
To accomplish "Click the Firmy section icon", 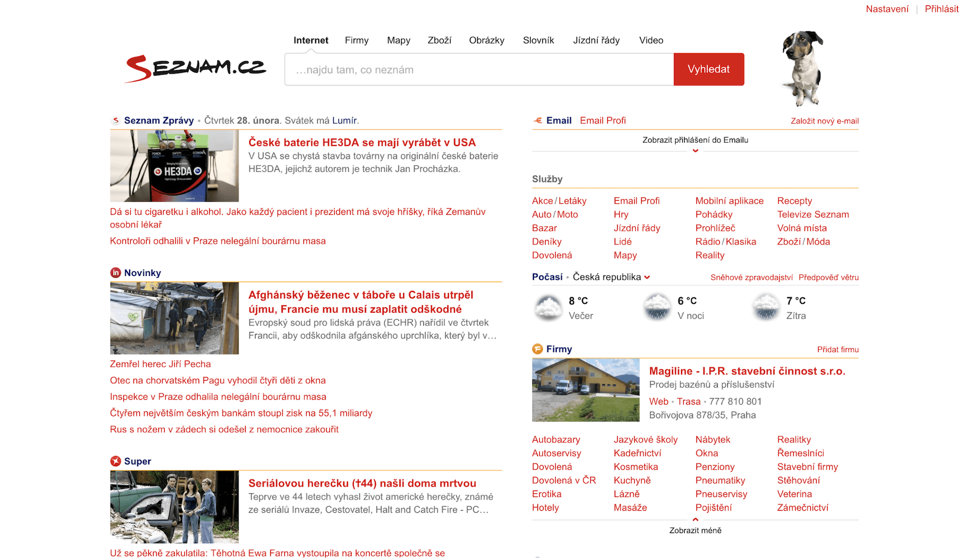I will point(538,349).
